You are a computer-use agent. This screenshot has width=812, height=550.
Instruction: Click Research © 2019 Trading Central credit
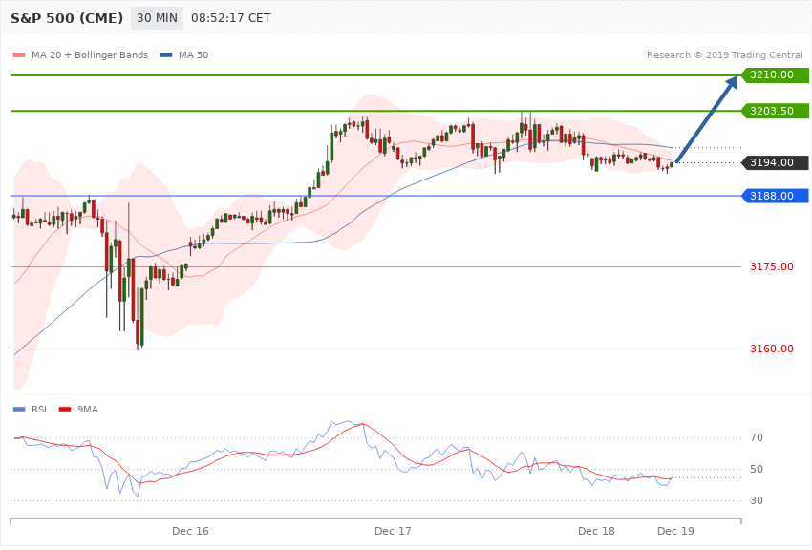pos(724,54)
